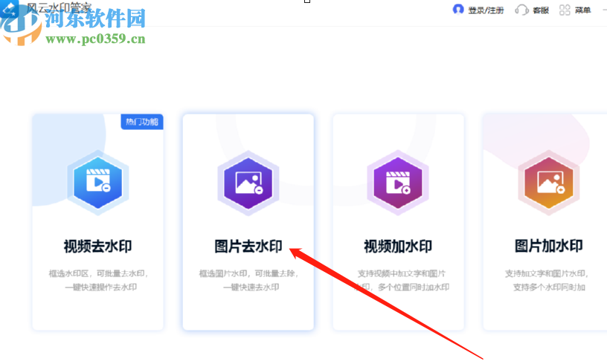
Task: Click text 框选水印区，可批量去水印
Action: pos(98,273)
